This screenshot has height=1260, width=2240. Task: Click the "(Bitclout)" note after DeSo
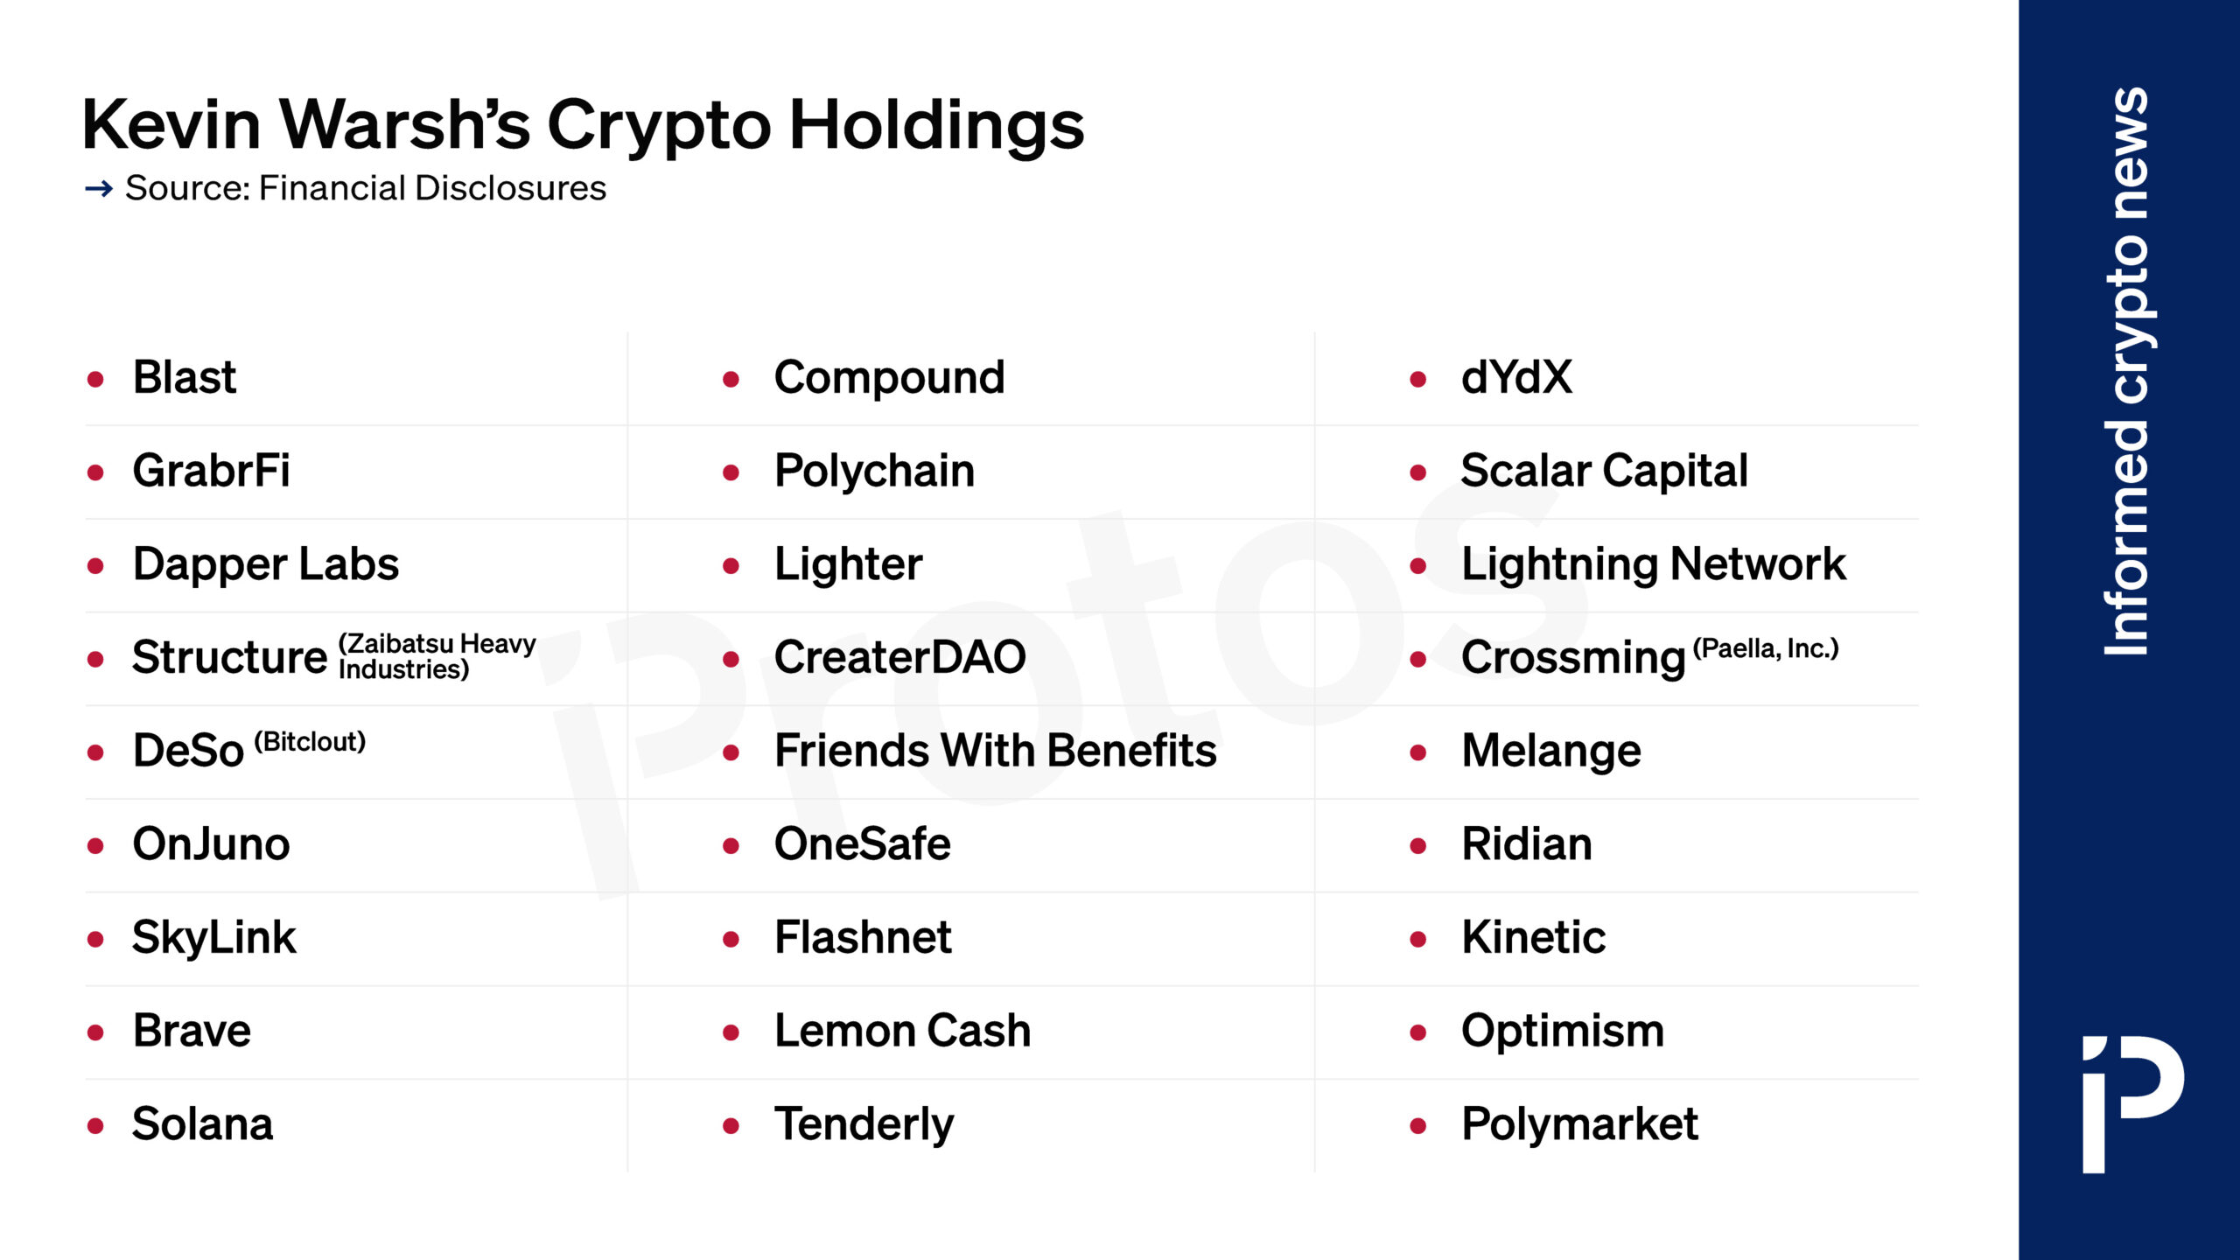(x=310, y=742)
